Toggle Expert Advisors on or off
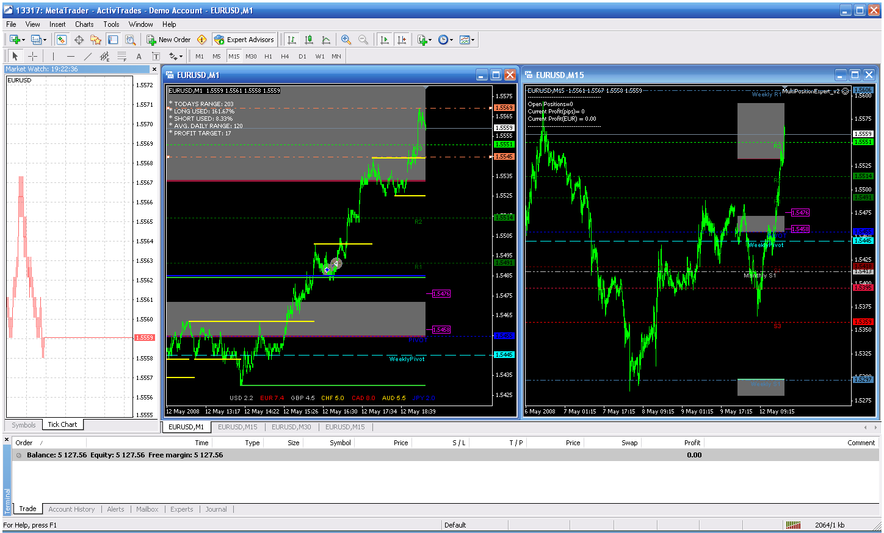Screen dimensions: 884x533 point(244,40)
